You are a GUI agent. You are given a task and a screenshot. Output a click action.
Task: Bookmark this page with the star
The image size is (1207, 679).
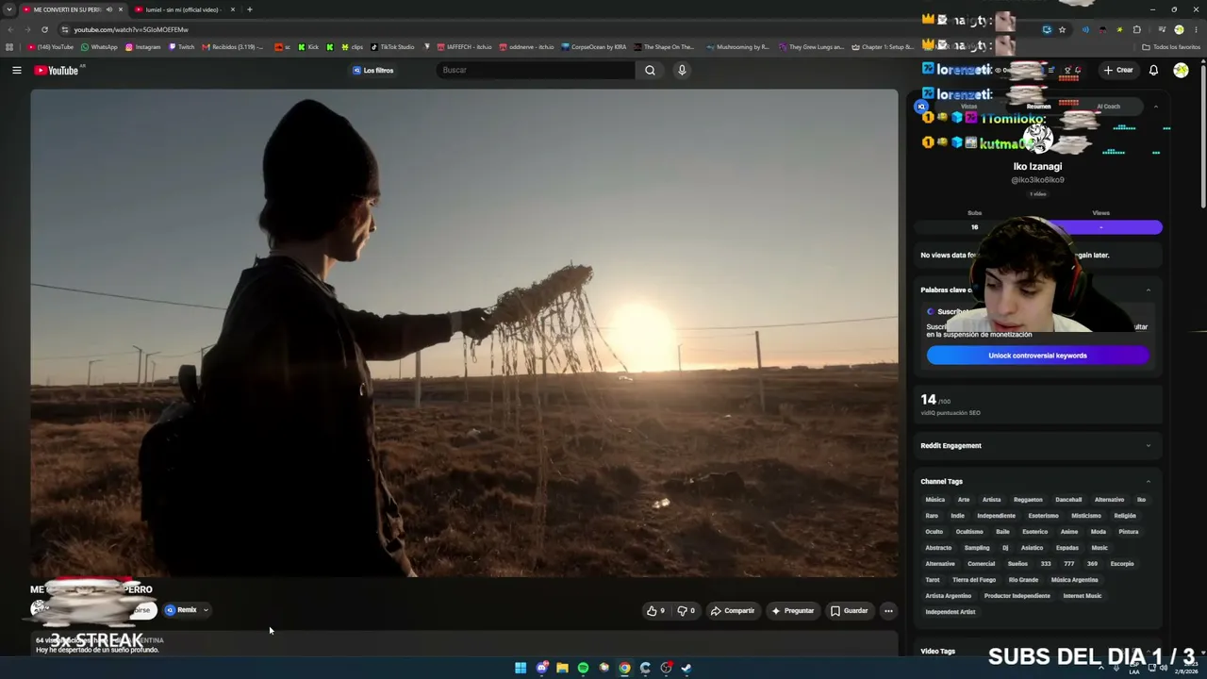click(1062, 29)
